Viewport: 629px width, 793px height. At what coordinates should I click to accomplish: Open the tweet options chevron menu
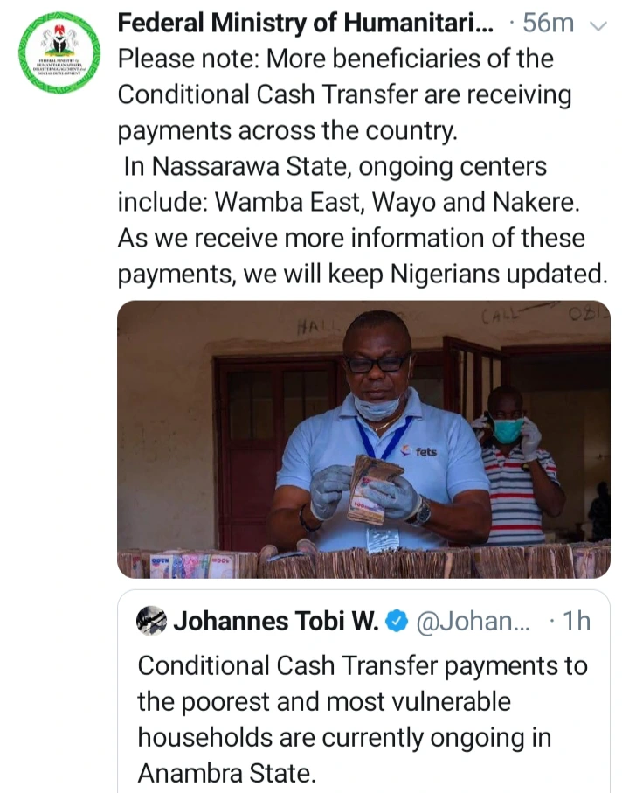[598, 25]
